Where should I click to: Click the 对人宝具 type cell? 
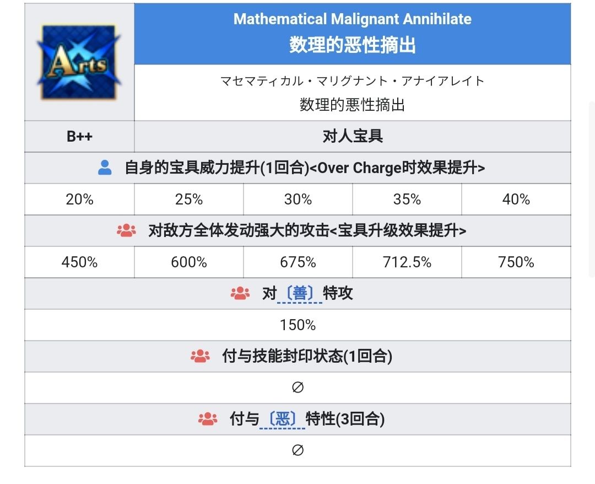tap(353, 136)
